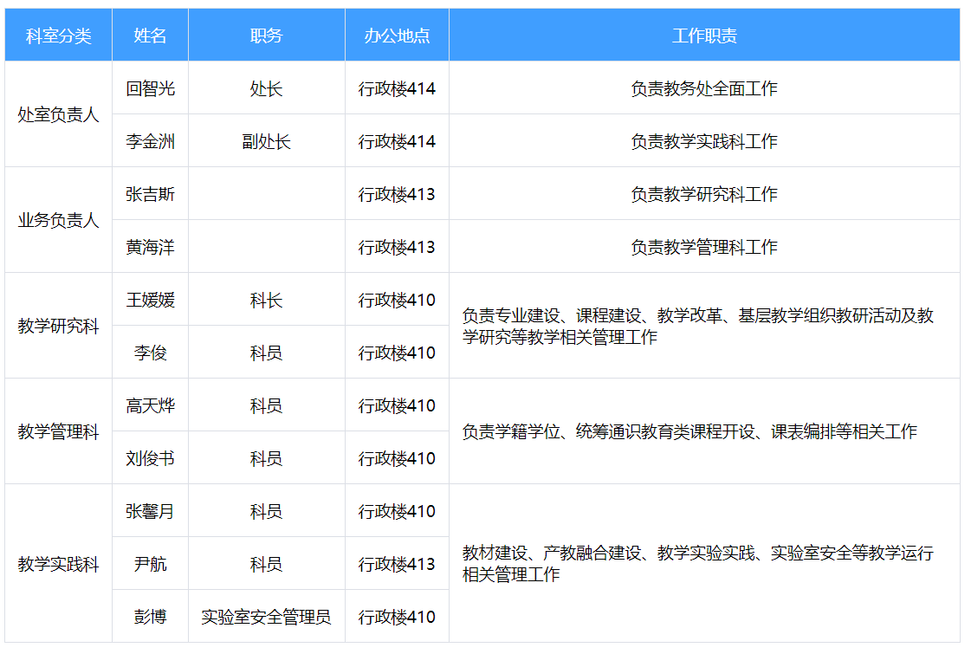Click the 科室分类 column header
The image size is (971, 654).
coord(58,36)
